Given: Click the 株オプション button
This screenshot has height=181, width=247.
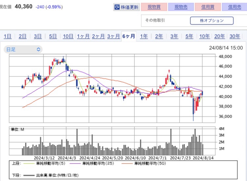Looking at the screenshot, I should pyautogui.click(x=212, y=21).
